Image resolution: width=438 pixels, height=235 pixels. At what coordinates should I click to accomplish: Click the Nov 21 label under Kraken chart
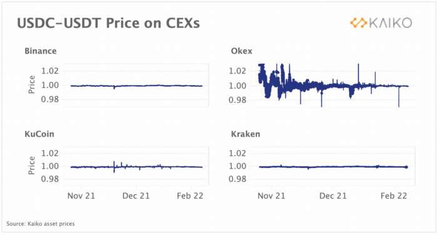(x=272, y=196)
